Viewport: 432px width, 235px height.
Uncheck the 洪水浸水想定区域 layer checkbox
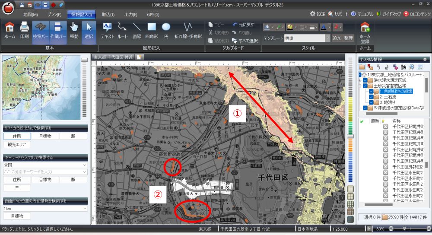pyautogui.click(x=365, y=80)
